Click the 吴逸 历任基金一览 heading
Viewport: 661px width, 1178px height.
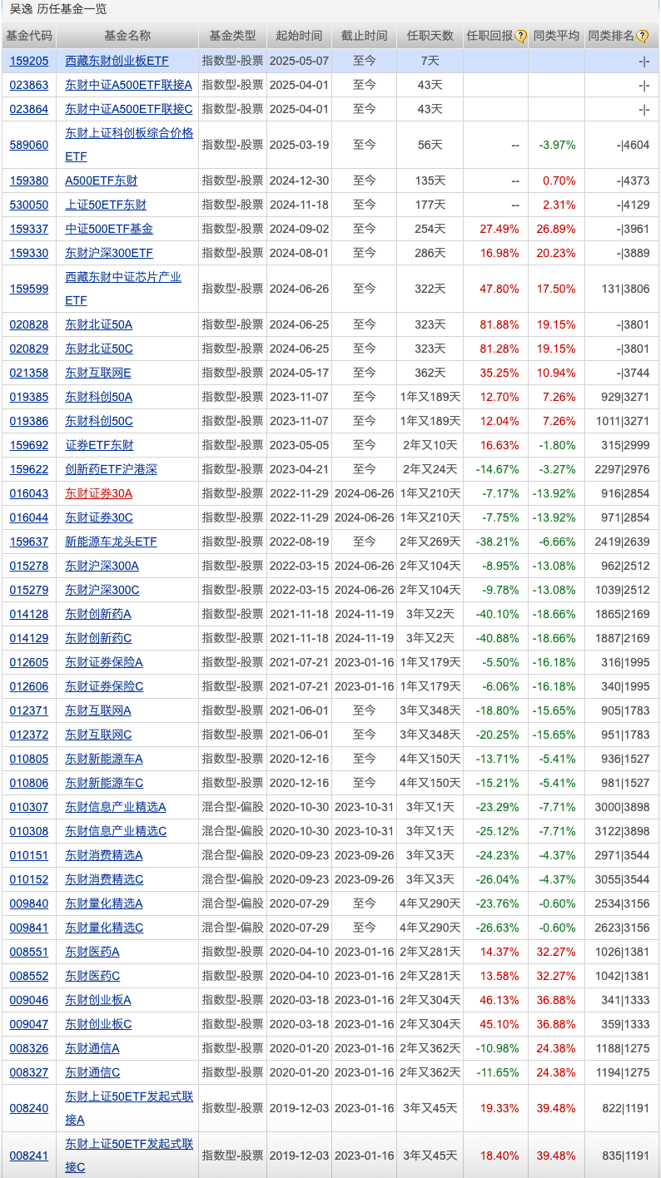click(57, 10)
